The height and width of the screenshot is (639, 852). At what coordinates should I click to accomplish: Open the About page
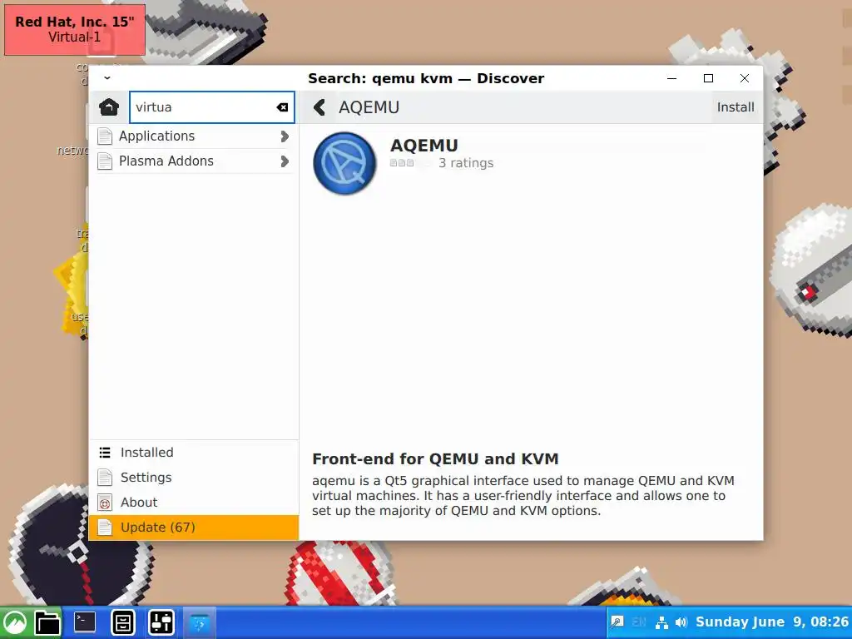[193, 502]
